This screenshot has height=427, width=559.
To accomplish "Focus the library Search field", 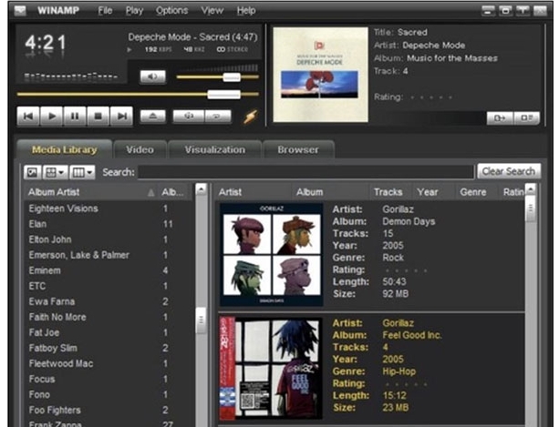I will pyautogui.click(x=305, y=172).
